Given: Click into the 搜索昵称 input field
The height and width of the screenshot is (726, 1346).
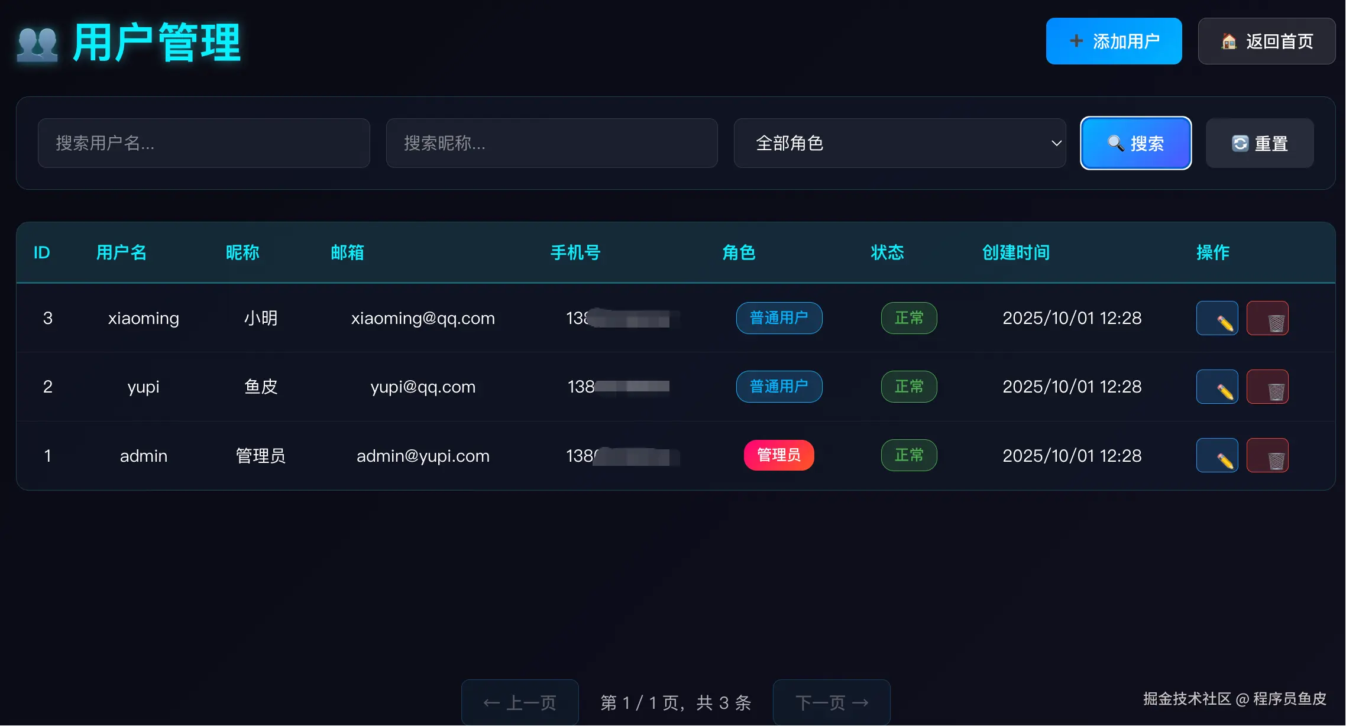Looking at the screenshot, I should click(552, 143).
